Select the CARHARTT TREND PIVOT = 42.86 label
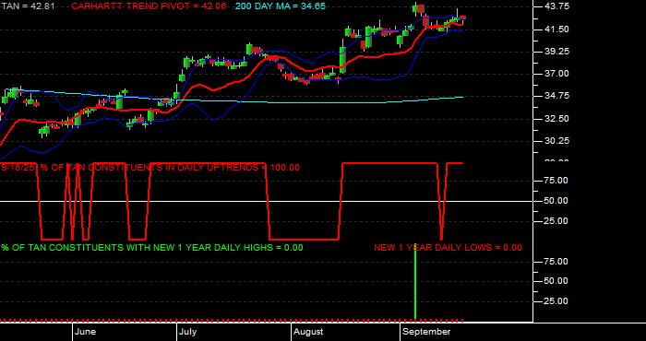This screenshot has width=646, height=341. tap(149, 6)
